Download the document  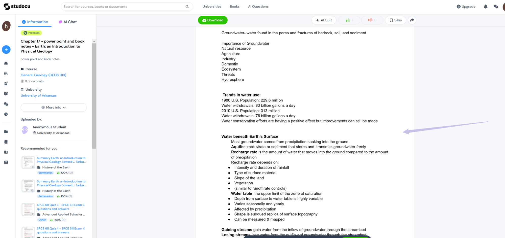click(x=212, y=20)
